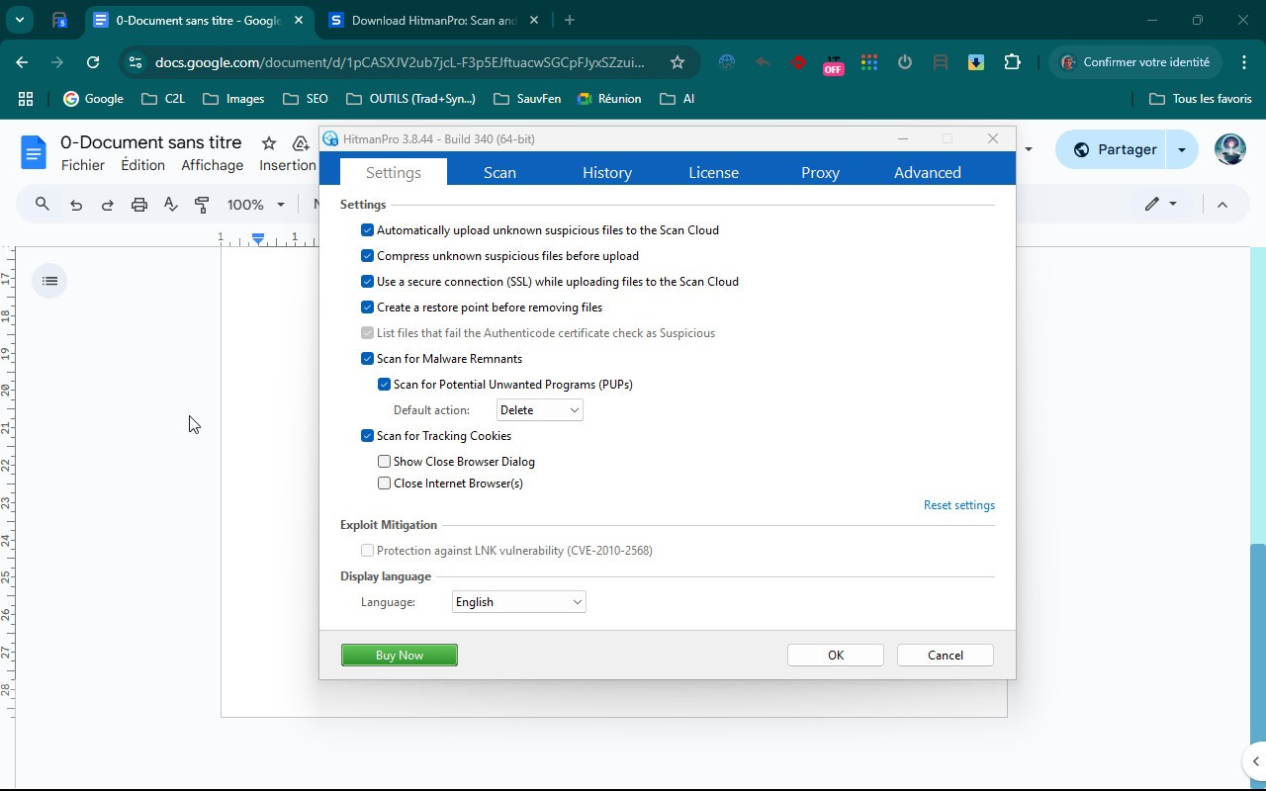The image size is (1266, 791).
Task: Switch to the Advanced tab
Action: 927,172
